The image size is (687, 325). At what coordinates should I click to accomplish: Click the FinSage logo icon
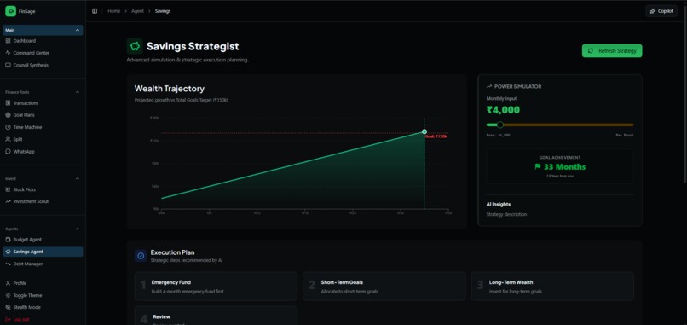click(x=10, y=11)
